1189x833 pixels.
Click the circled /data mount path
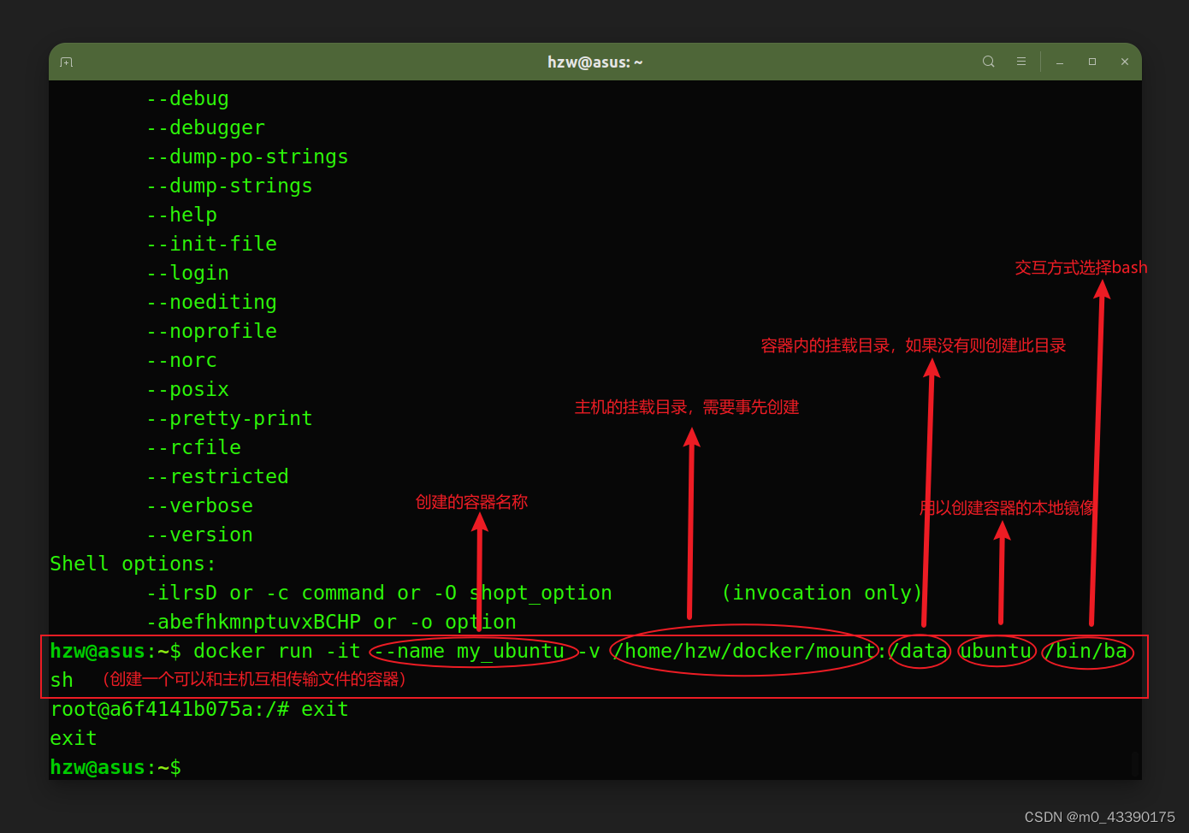[920, 651]
